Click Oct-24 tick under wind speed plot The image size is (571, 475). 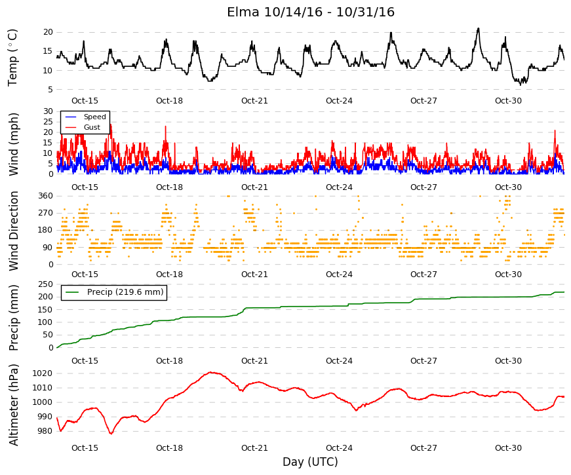click(339, 187)
